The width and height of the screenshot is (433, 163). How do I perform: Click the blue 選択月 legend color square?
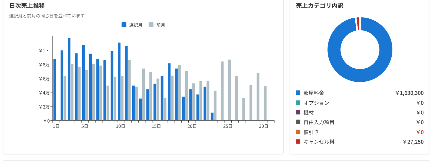(124, 25)
